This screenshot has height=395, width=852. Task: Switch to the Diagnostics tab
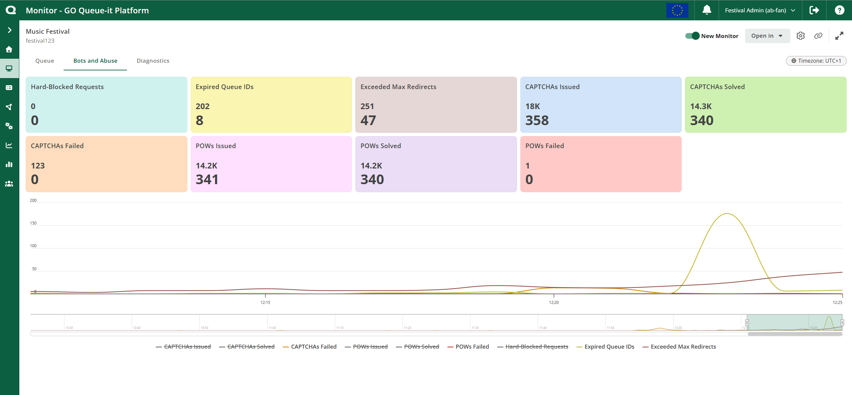[x=153, y=61]
